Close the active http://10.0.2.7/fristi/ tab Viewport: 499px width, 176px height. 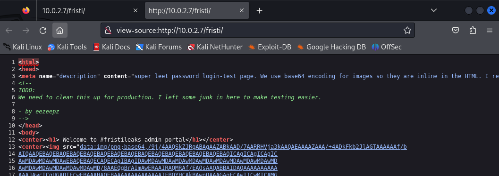242,10
